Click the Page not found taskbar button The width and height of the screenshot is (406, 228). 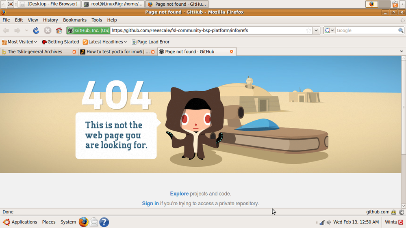click(177, 4)
